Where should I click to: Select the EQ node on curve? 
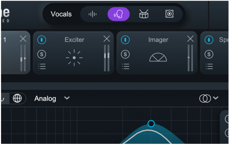[x=151, y=124]
